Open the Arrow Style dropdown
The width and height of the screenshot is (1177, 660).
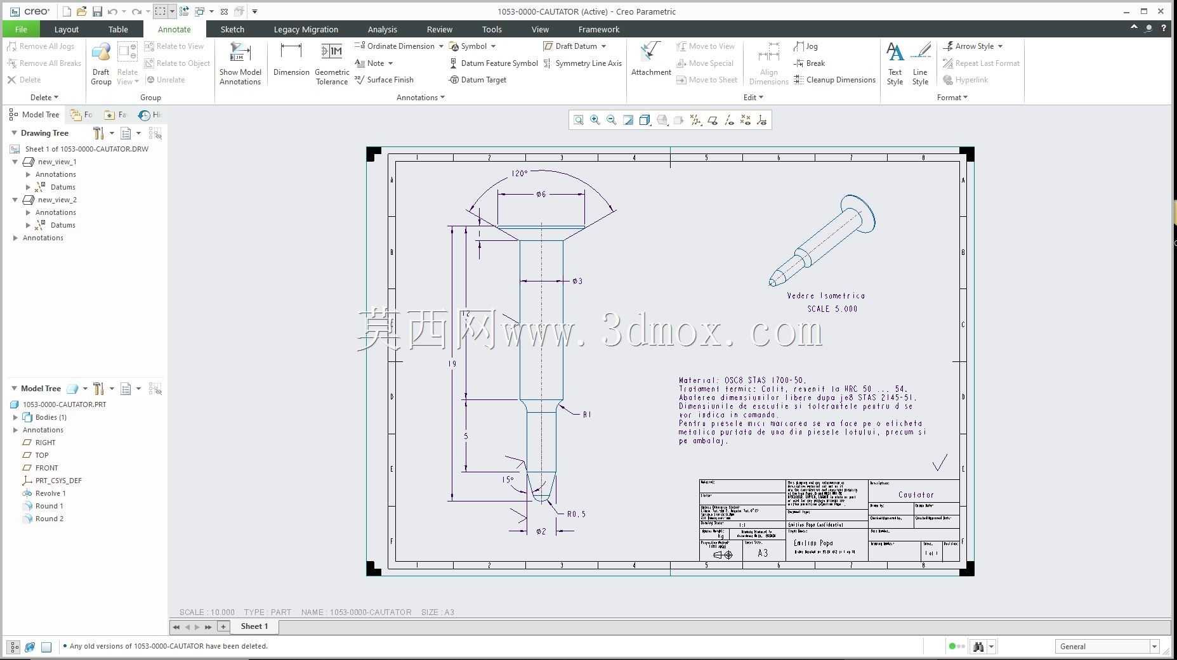[x=1000, y=46]
